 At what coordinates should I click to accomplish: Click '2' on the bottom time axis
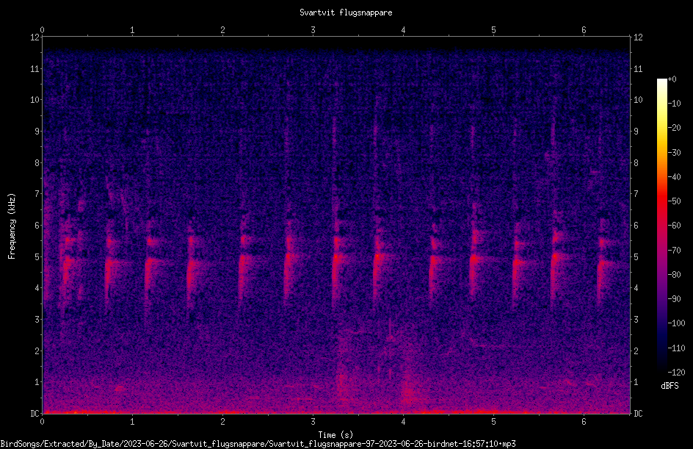coord(222,422)
